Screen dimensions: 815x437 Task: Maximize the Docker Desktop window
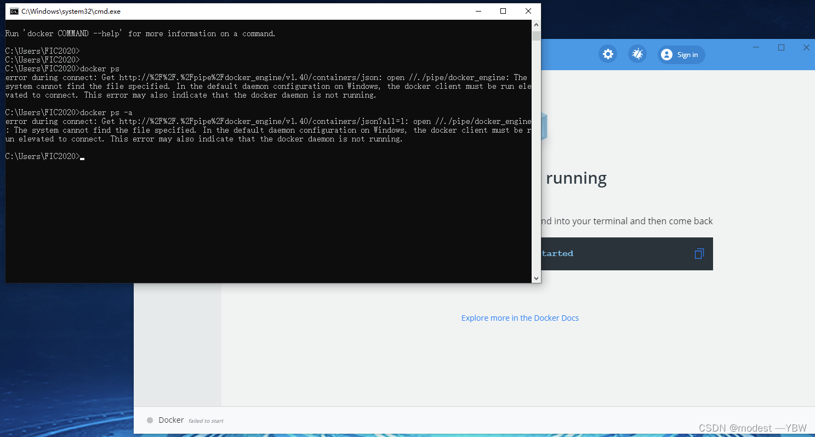pyautogui.click(x=782, y=48)
